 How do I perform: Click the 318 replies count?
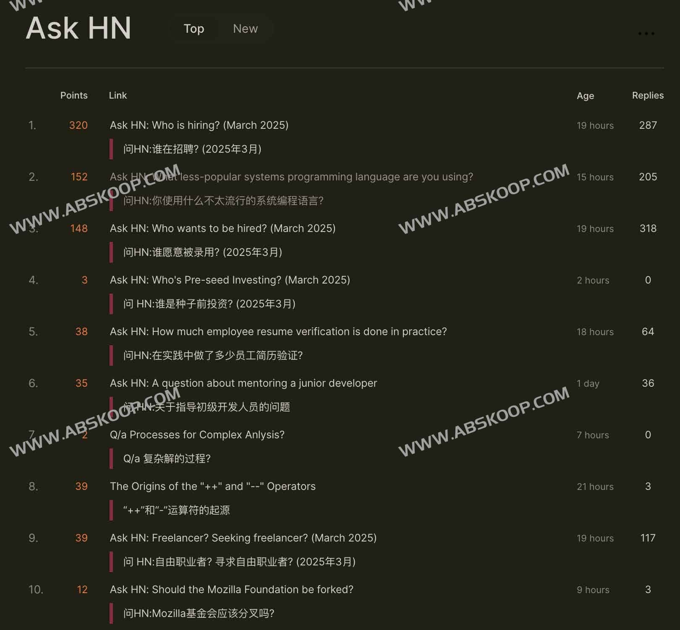[648, 228]
